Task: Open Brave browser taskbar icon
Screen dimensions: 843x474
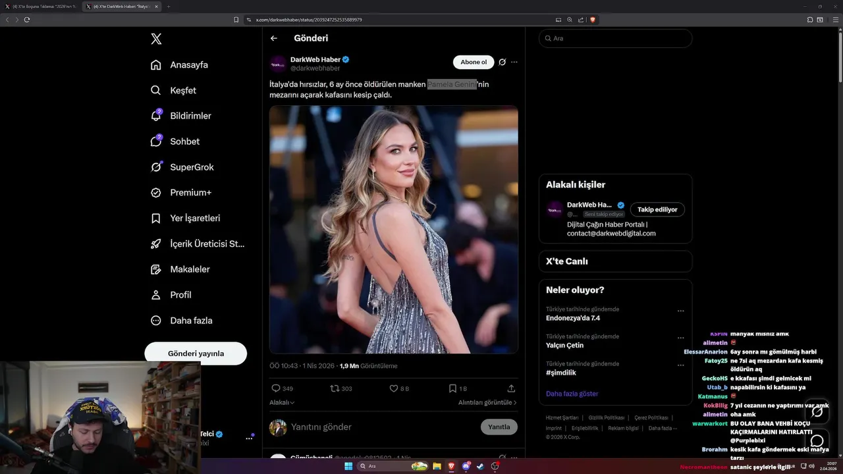Action: [x=451, y=466]
